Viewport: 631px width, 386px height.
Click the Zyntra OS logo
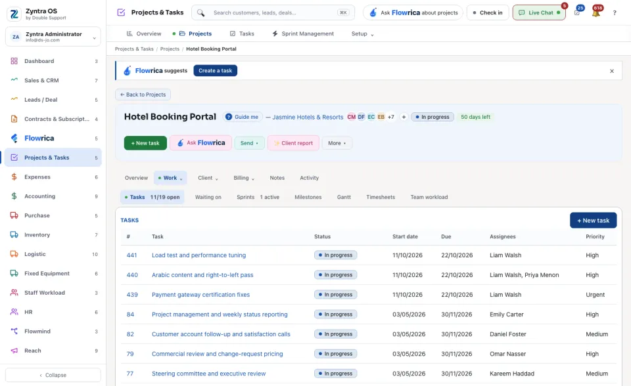pos(14,14)
